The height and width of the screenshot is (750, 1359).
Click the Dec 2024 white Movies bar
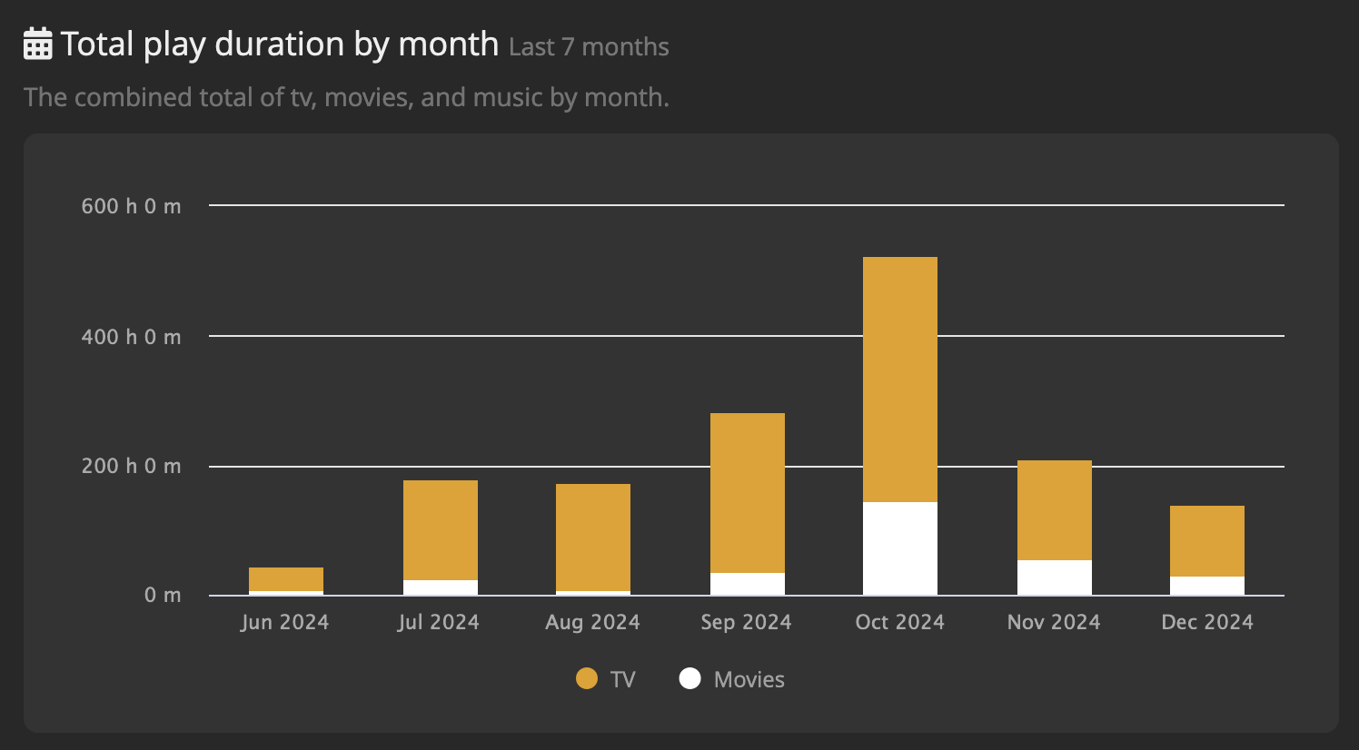tap(1206, 586)
